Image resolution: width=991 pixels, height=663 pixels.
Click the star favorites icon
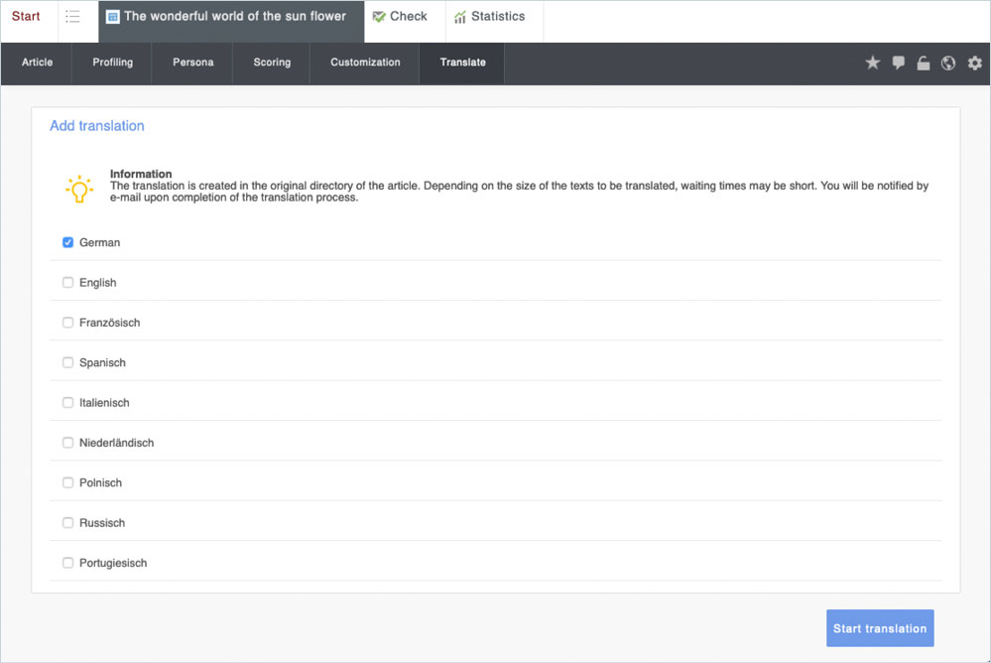tap(872, 63)
